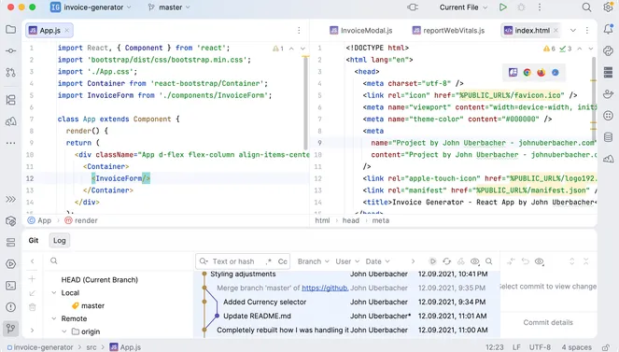Select HEAD (Current Branch) in branches tree
The image size is (619, 352).
click(x=99, y=280)
